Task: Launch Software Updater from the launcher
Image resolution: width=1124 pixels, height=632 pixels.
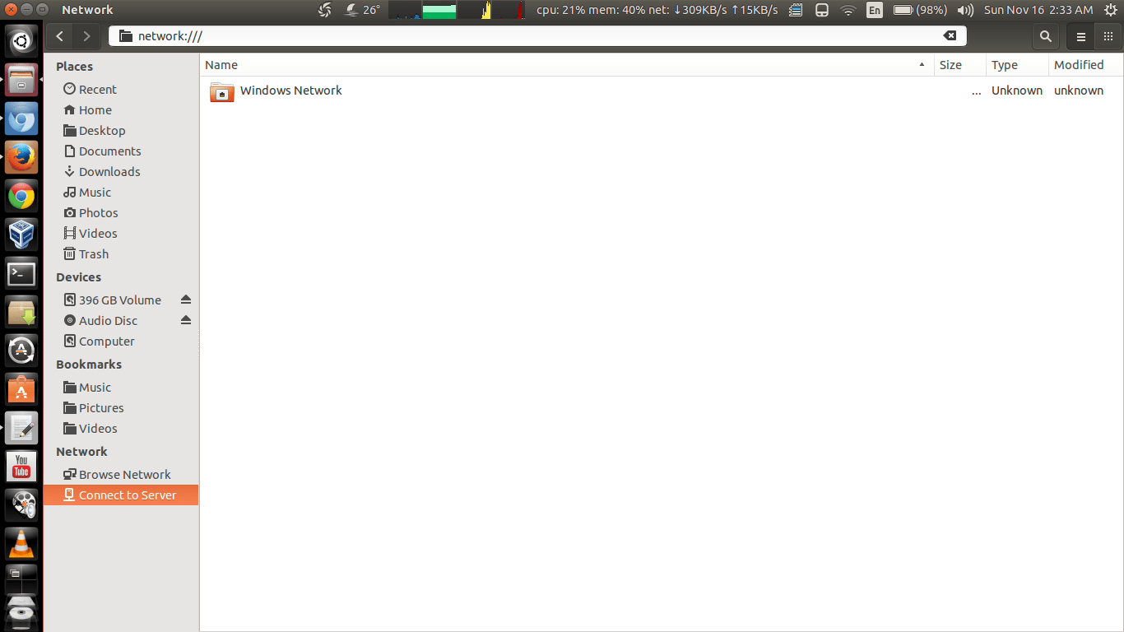Action: point(21,351)
